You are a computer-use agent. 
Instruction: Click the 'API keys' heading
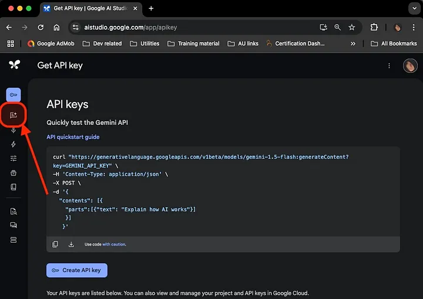(x=68, y=104)
